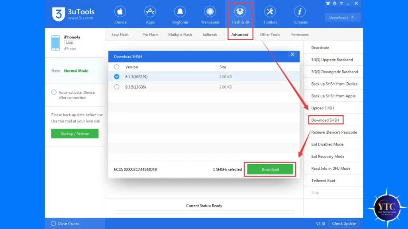408x229 pixels.
Task: Open Backup / Restore
Action: coord(75,134)
